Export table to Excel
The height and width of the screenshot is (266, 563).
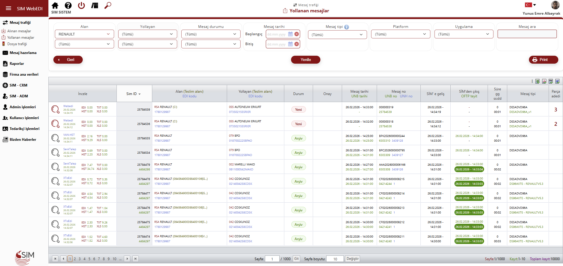pyautogui.click(x=537, y=81)
